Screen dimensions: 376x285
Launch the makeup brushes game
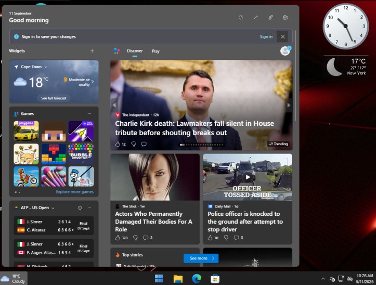(x=54, y=177)
